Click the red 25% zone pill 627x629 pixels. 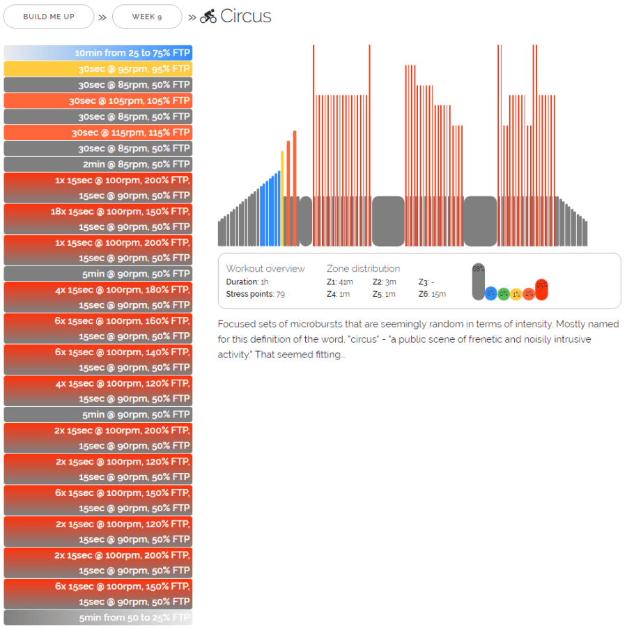pos(541,289)
